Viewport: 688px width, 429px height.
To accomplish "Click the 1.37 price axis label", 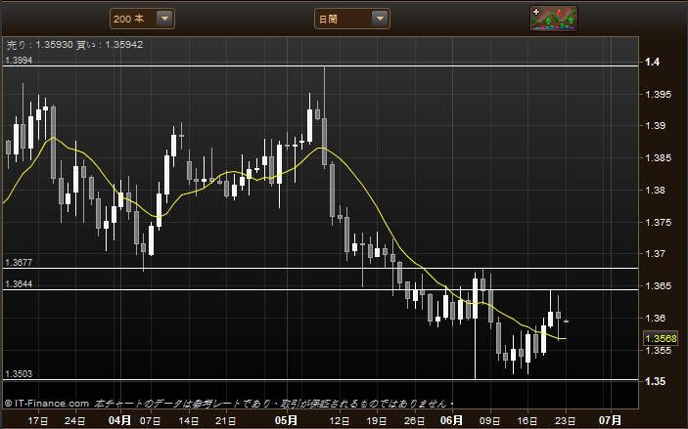I will pyautogui.click(x=656, y=254).
